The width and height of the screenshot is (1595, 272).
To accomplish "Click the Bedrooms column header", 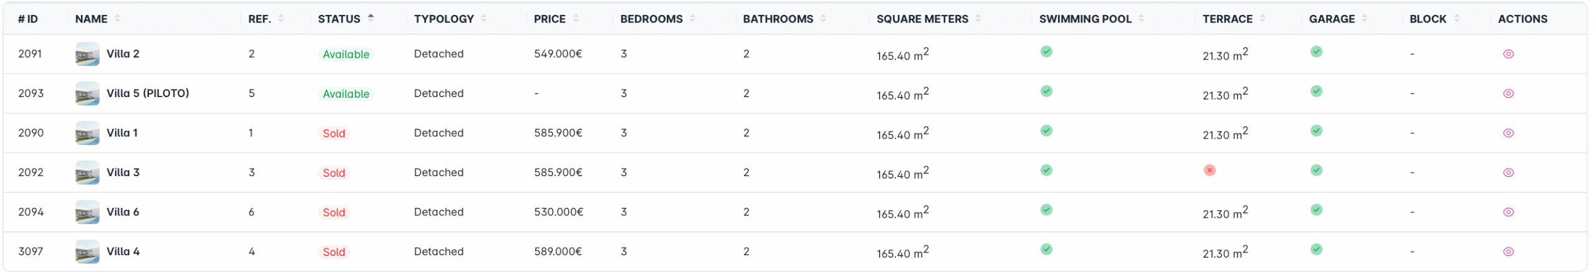I will pos(651,19).
